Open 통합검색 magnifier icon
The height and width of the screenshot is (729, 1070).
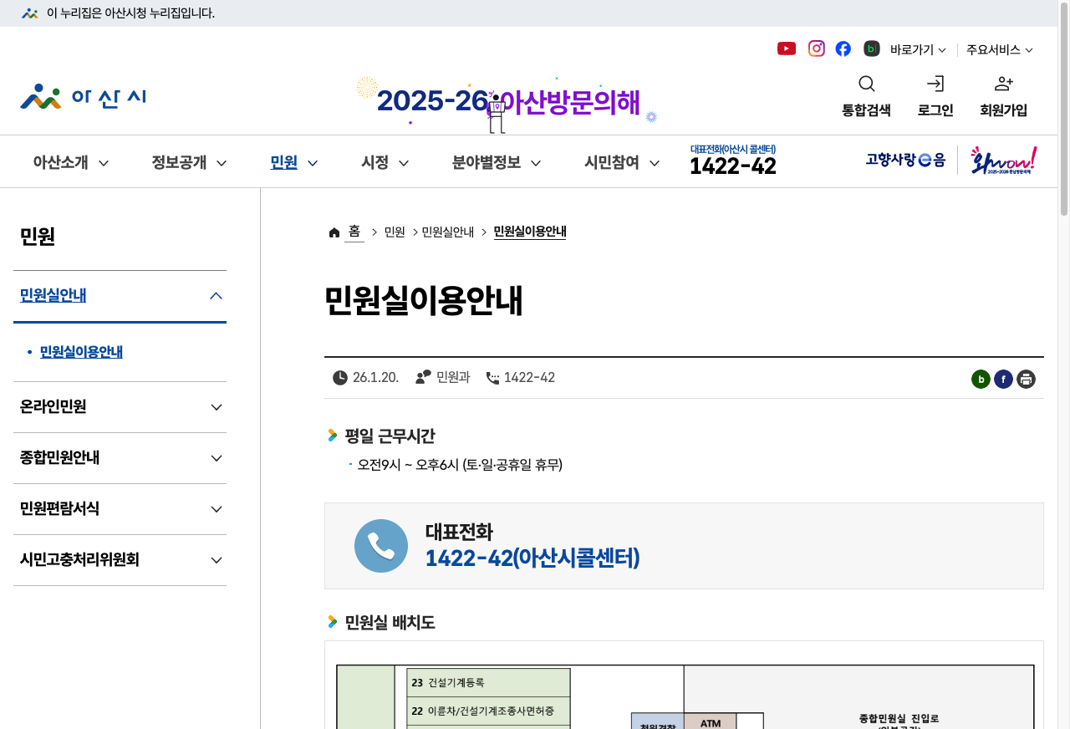pyautogui.click(x=867, y=84)
